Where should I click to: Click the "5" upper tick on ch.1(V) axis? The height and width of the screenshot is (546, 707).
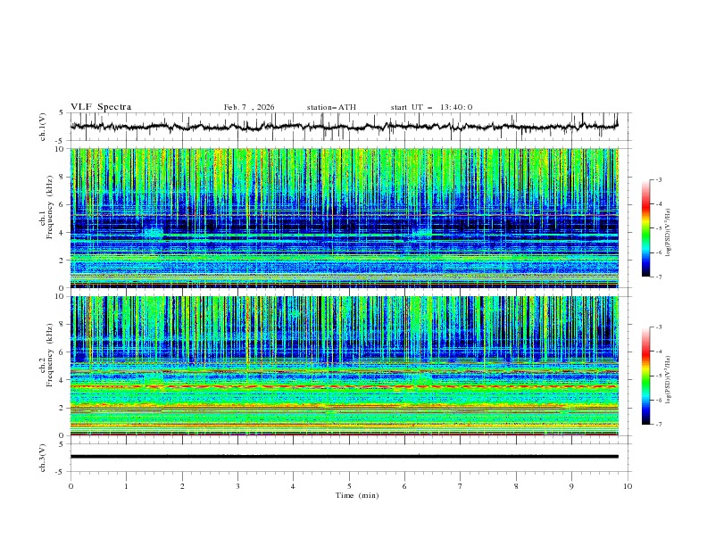62,113
